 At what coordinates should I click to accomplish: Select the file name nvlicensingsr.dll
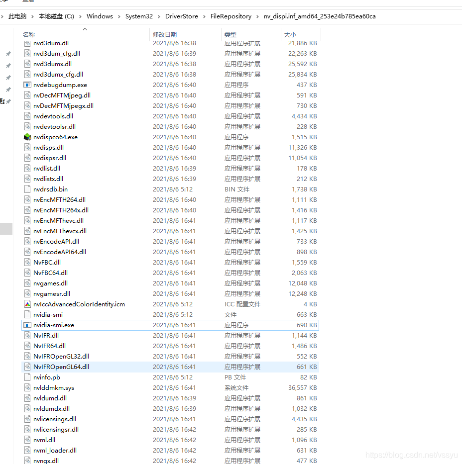point(56,430)
